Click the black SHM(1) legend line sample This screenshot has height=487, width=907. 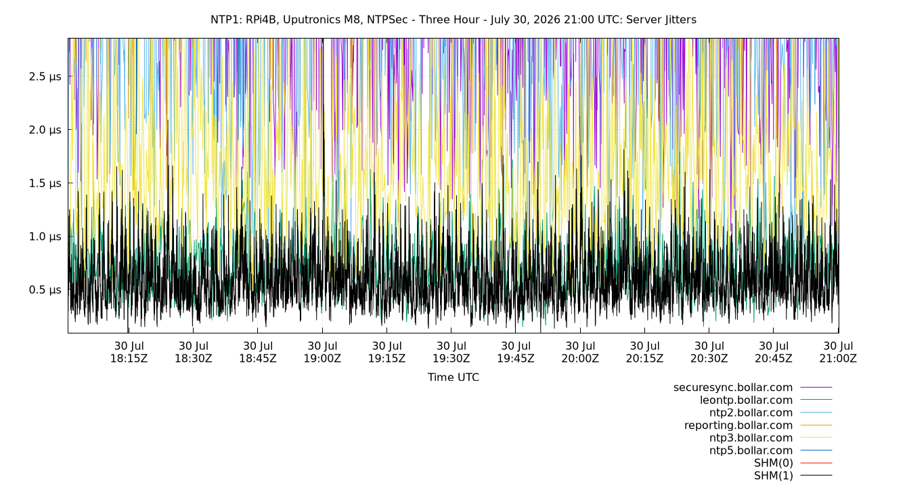816,476
